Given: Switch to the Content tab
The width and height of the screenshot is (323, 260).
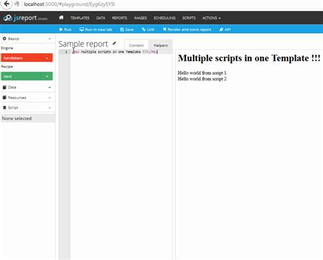Looking at the screenshot, I should coord(136,45).
